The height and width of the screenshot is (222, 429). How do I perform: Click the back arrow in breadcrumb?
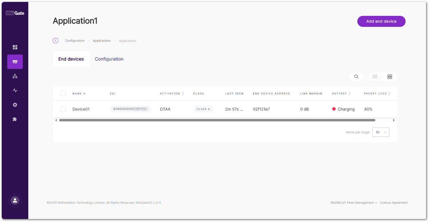point(55,41)
